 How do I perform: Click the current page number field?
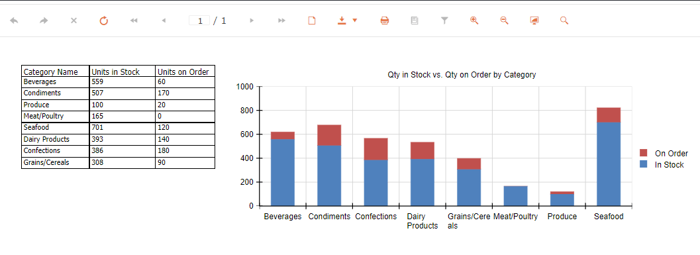tap(199, 21)
